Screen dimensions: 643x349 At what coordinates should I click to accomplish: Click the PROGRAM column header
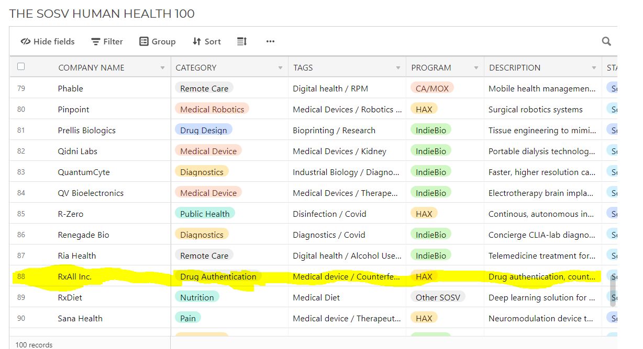[445, 67]
